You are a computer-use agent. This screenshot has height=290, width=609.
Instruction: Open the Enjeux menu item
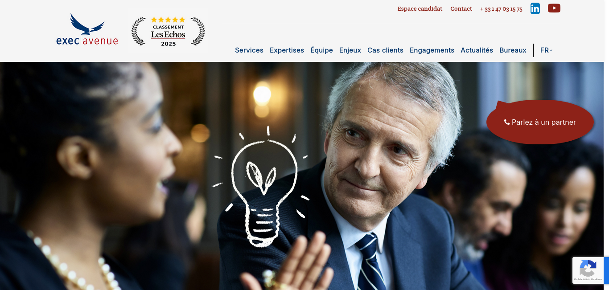(x=350, y=50)
